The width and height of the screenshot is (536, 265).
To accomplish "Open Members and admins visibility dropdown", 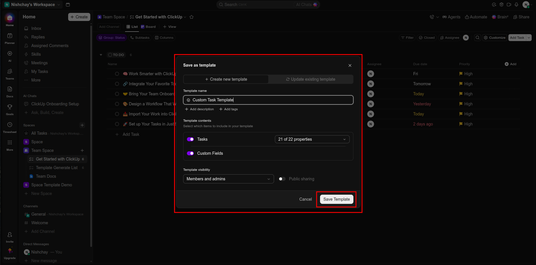I will [x=229, y=179].
